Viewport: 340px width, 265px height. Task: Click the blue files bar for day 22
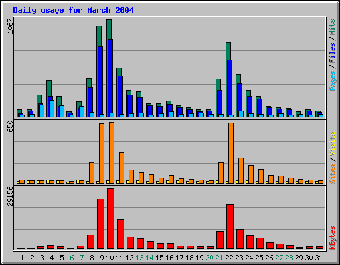(x=230, y=87)
